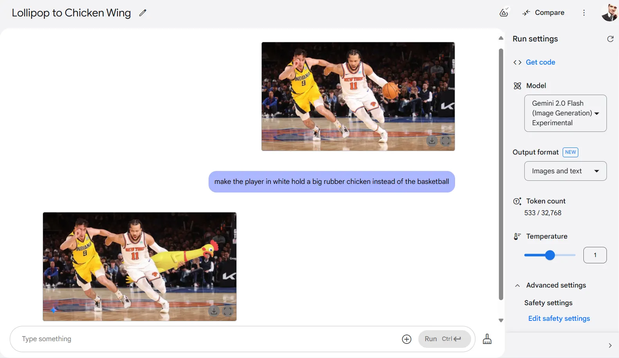
Task: Open the three-dot more options menu
Action: [584, 13]
